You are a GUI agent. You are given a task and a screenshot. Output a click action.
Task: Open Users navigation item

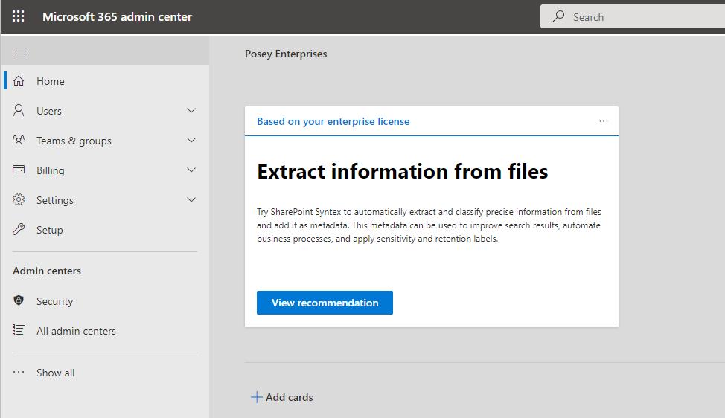106,111
